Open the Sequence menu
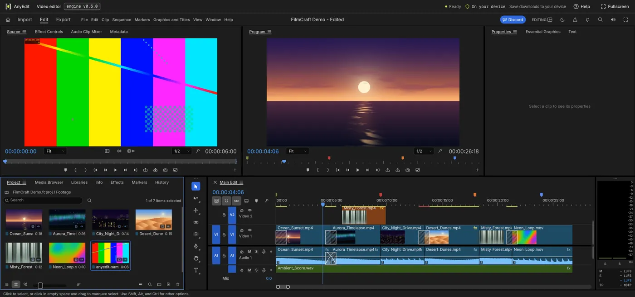The image size is (635, 297). point(122,19)
